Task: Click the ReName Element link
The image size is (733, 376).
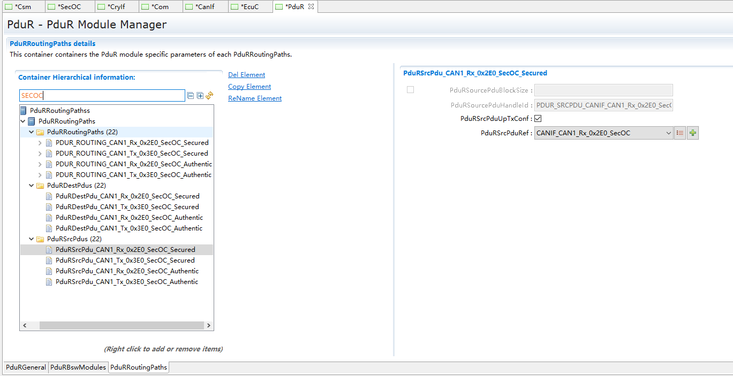Action: 255,98
